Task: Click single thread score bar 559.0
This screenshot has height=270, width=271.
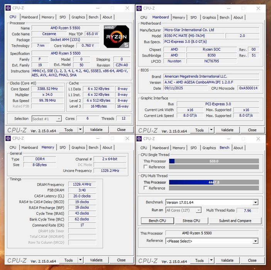Action: pos(214,161)
